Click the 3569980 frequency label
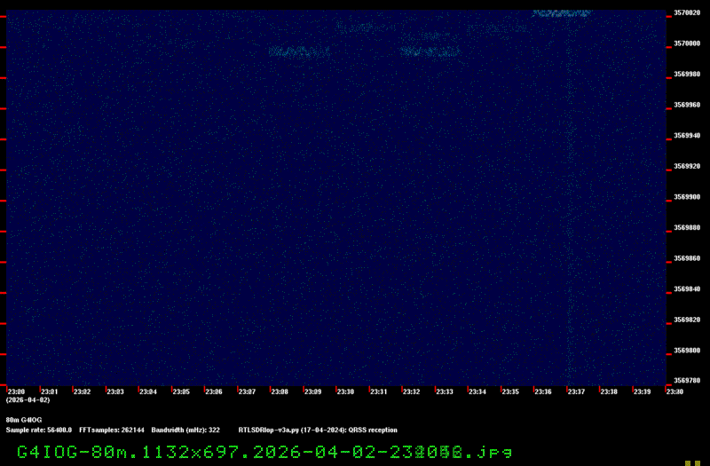Screen dimensions: 710x466 click(687, 74)
